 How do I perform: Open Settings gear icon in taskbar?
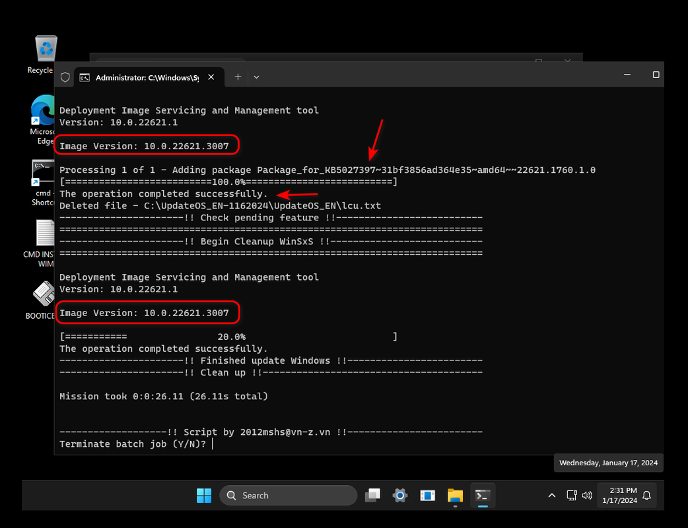coord(400,496)
